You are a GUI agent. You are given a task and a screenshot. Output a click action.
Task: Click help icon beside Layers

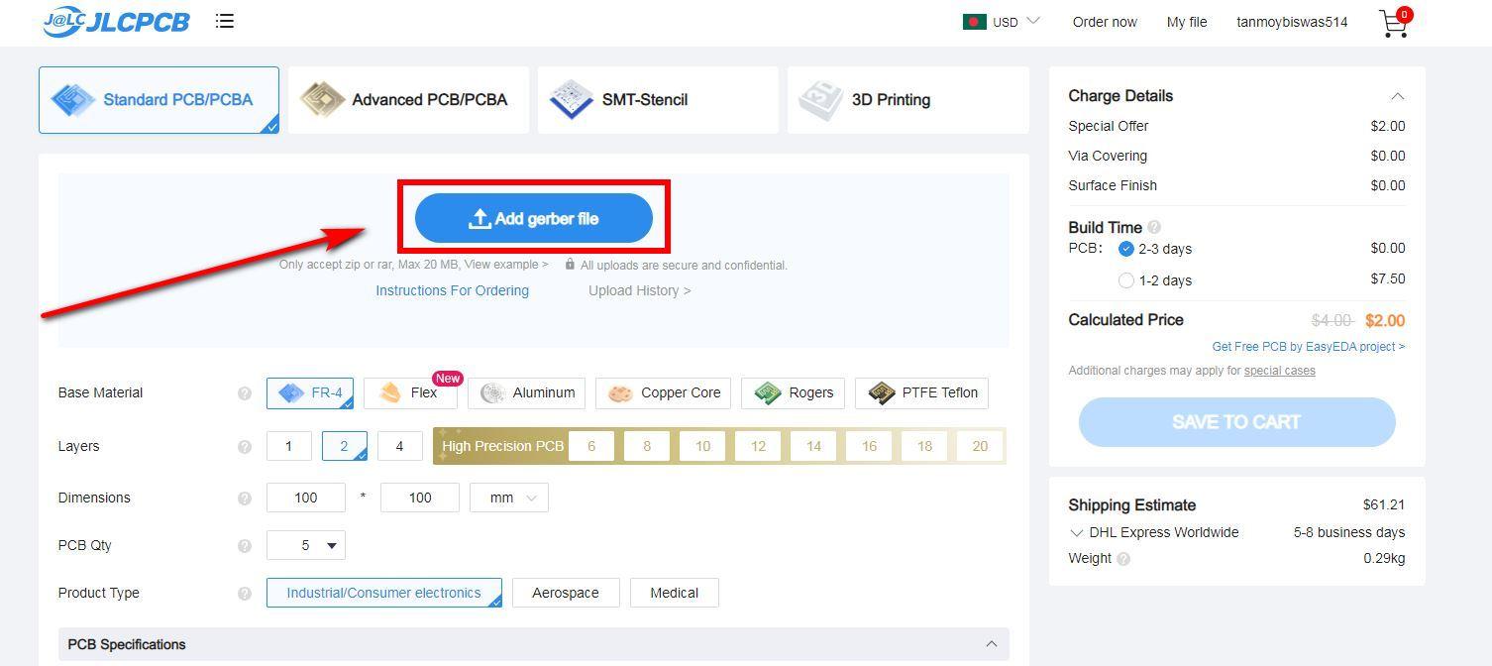pyautogui.click(x=245, y=447)
